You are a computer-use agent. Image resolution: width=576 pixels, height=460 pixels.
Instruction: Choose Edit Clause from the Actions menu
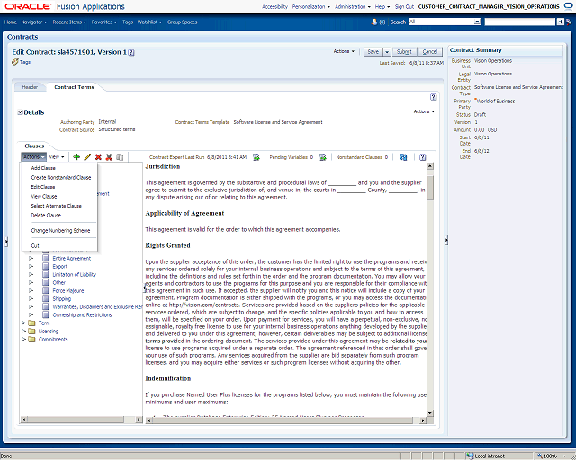point(43,187)
